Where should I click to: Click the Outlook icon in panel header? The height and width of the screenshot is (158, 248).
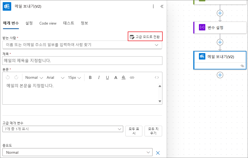pyautogui.click(x=7, y=6)
